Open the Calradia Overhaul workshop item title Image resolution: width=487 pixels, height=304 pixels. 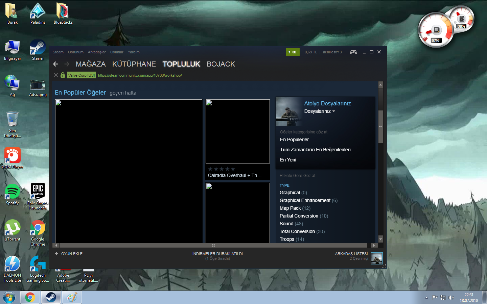click(235, 175)
